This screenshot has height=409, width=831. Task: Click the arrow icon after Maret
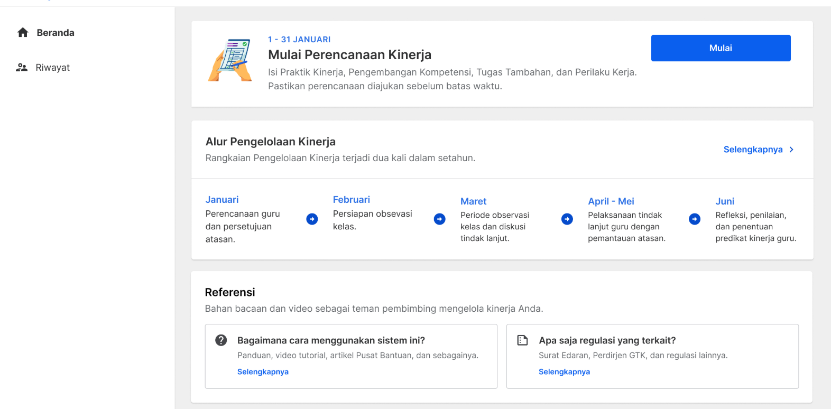[x=567, y=219]
